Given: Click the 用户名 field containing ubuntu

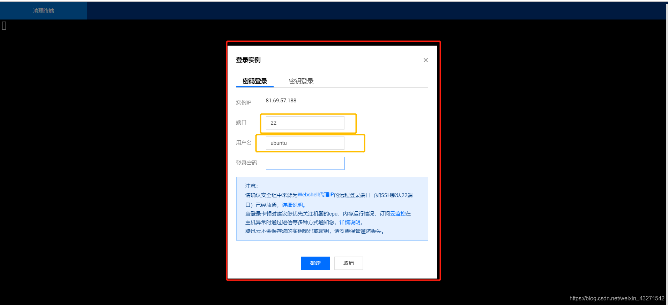Looking at the screenshot, I should click(x=305, y=143).
